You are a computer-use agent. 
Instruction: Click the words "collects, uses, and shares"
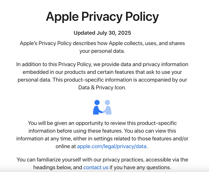154,43
